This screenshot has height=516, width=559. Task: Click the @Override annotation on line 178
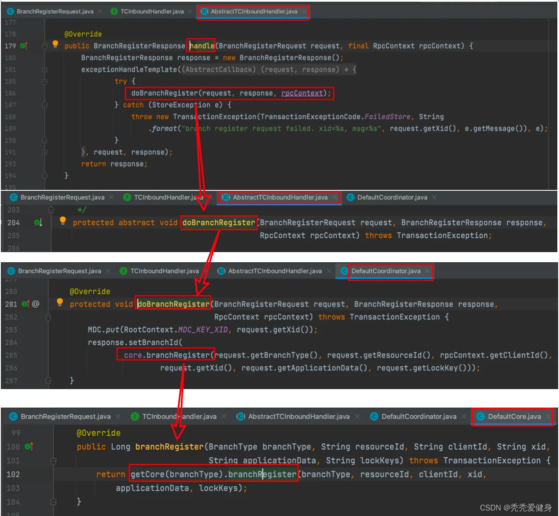(x=83, y=34)
